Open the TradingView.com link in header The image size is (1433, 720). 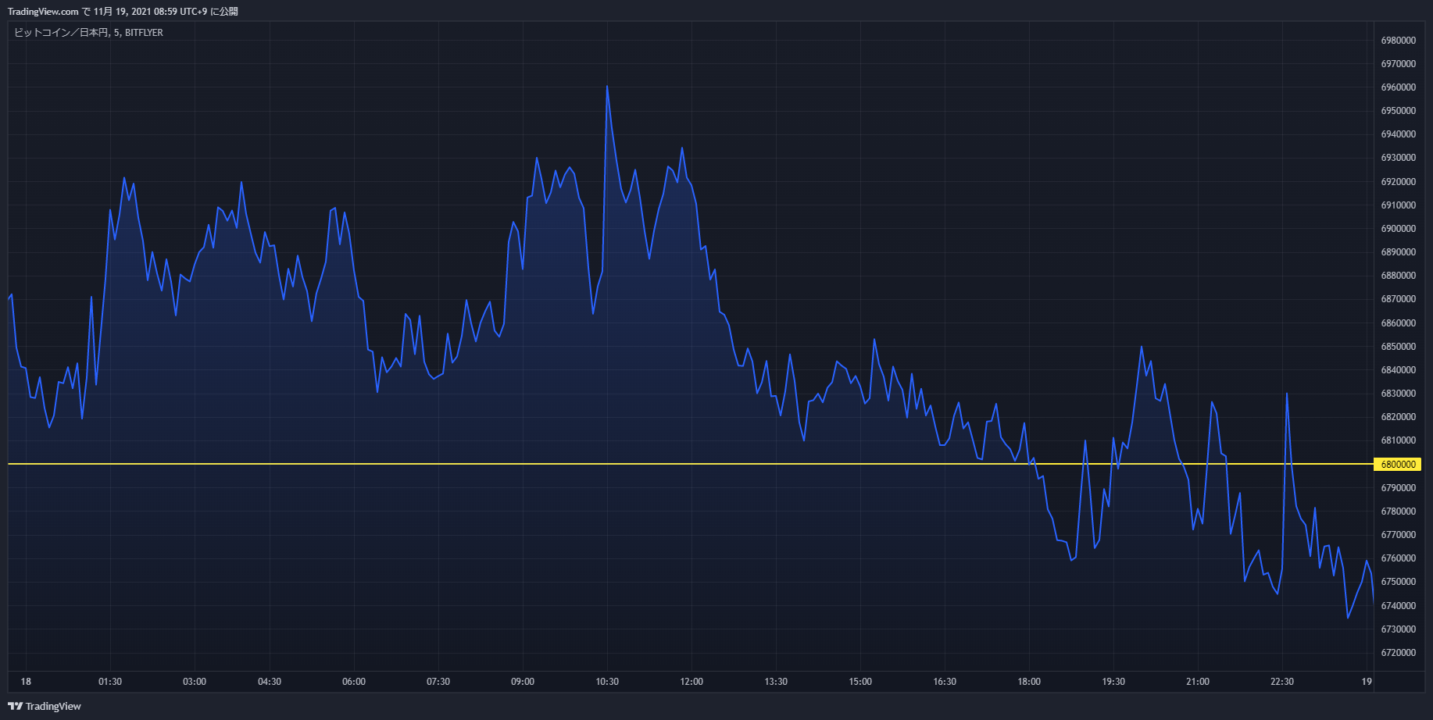43,12
